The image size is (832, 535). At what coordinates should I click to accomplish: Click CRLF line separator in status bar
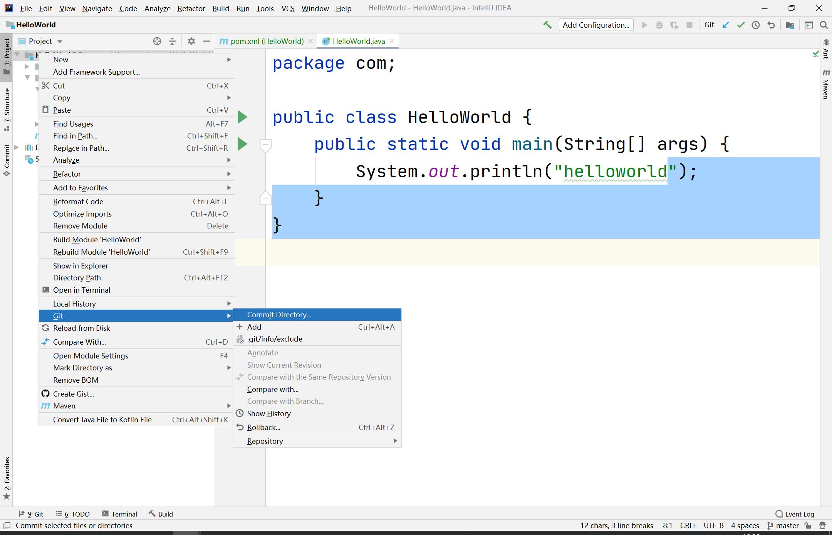pyautogui.click(x=688, y=525)
